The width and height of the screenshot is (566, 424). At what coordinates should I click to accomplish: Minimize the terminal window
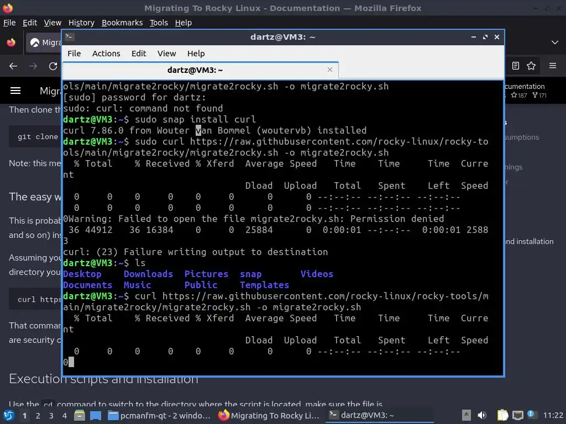point(474,37)
